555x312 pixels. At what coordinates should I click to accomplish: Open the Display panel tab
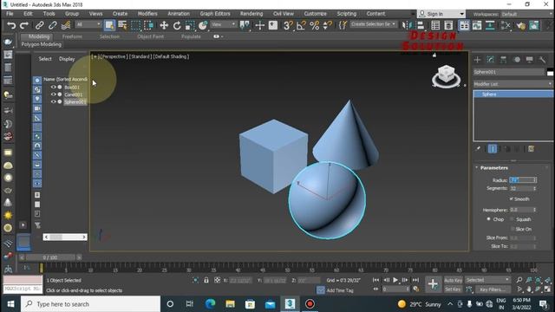tap(530, 60)
